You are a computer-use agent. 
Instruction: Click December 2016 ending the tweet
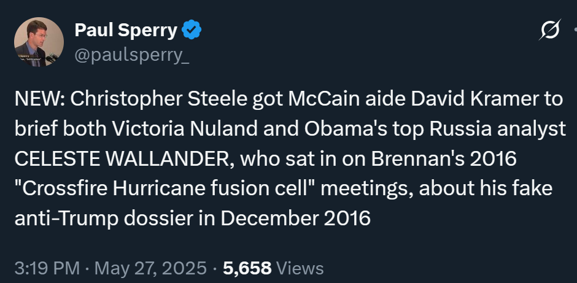(295, 218)
